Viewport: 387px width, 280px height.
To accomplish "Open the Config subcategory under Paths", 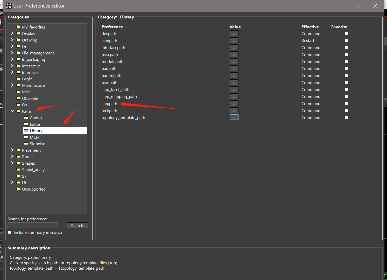I will (36, 118).
